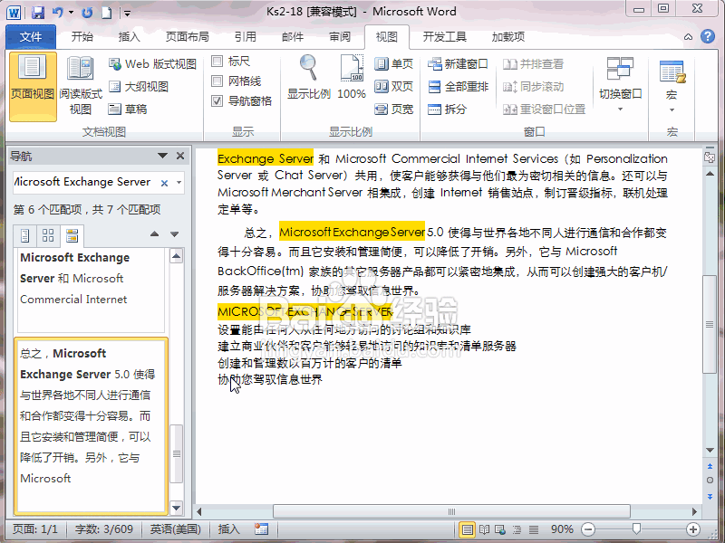Toggle ruler button above vertical scrollbar
Viewport: 725px width, 543px height.
point(710,157)
